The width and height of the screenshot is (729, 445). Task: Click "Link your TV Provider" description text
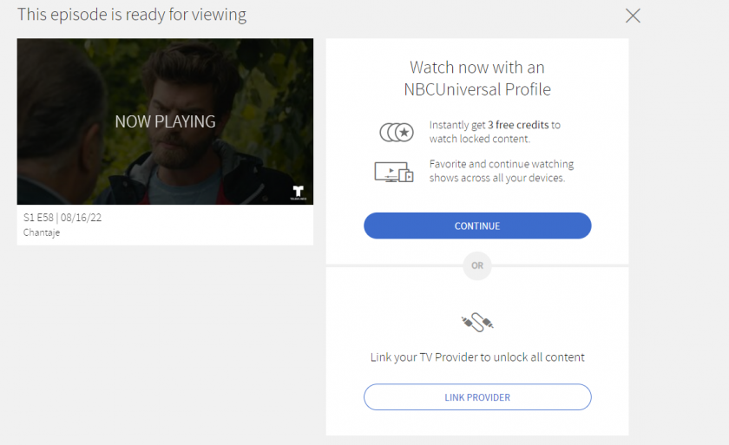point(477,357)
